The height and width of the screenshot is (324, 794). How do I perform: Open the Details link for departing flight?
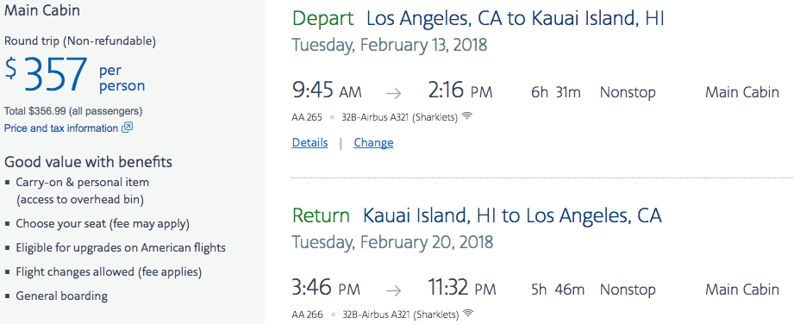click(x=309, y=143)
